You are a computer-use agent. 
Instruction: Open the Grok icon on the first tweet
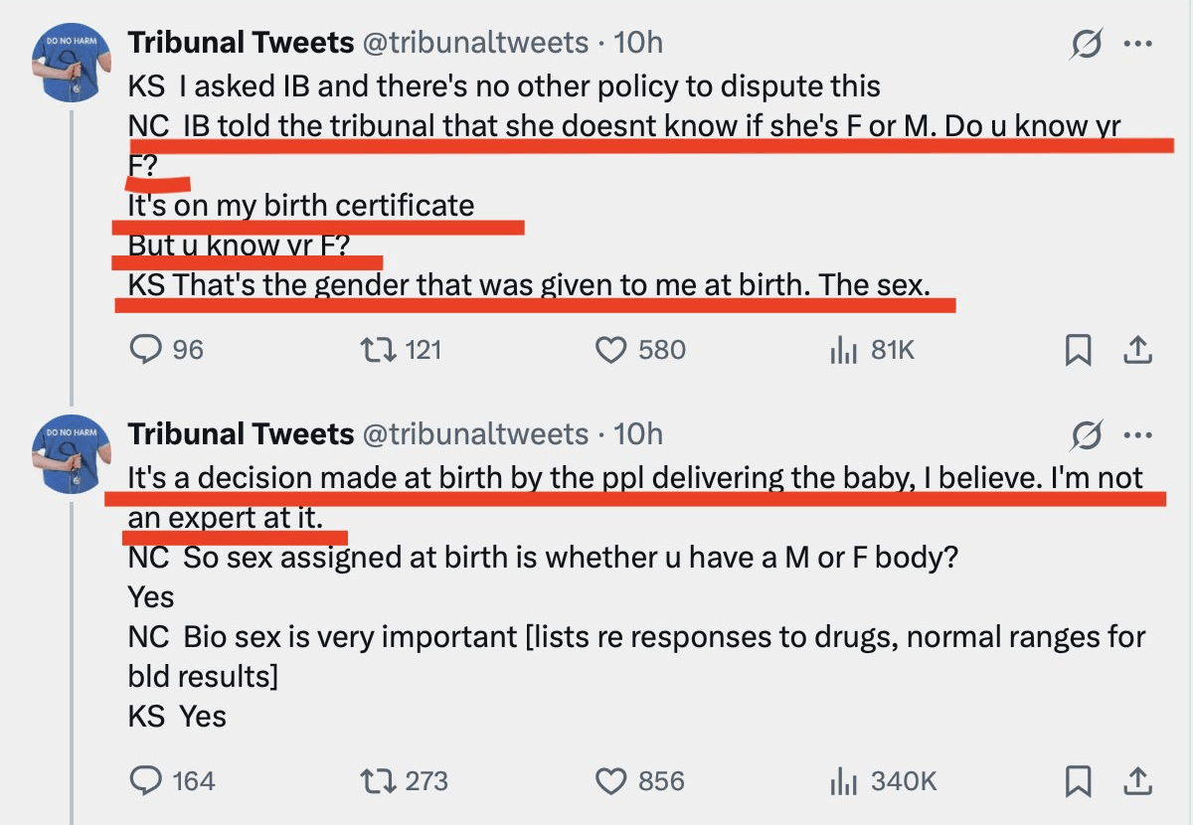click(1087, 45)
